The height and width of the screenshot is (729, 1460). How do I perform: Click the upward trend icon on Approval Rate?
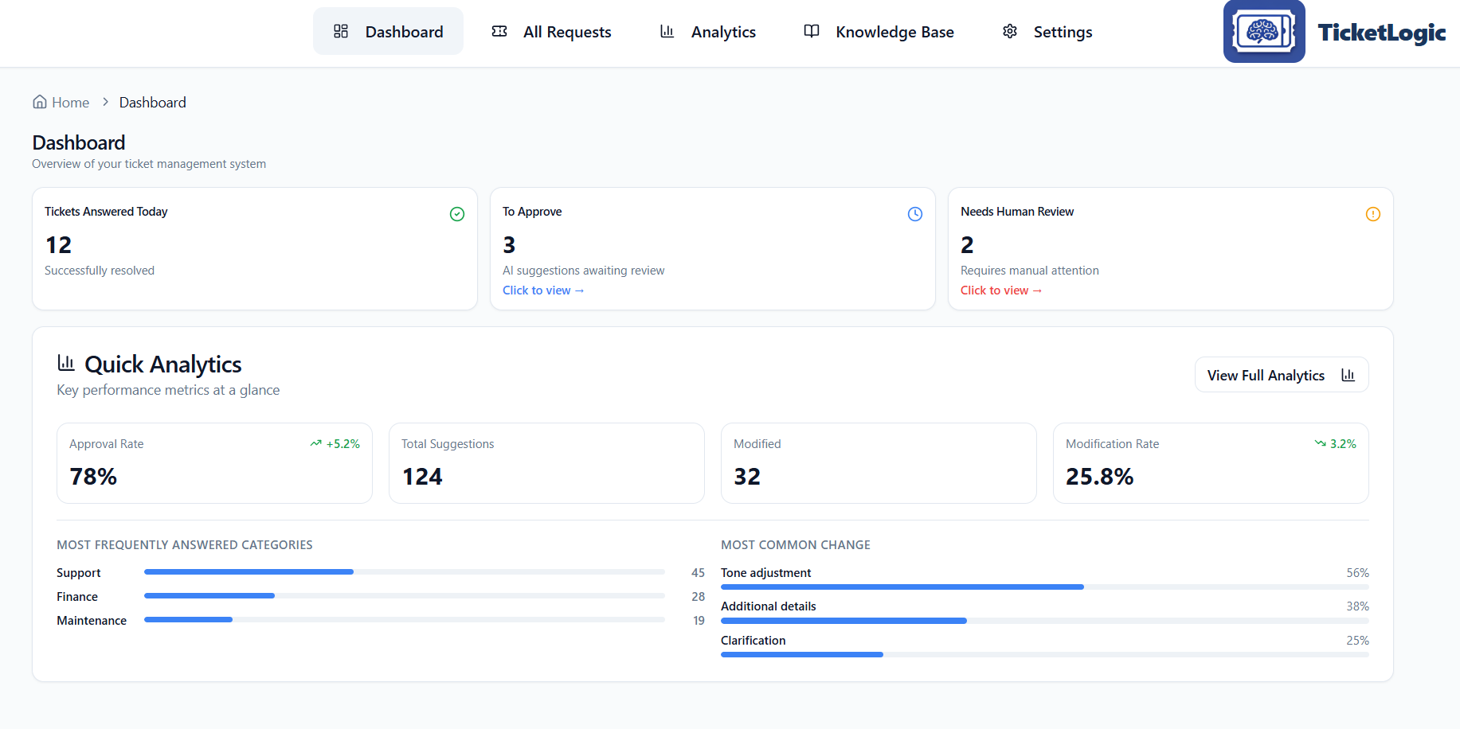pos(316,444)
